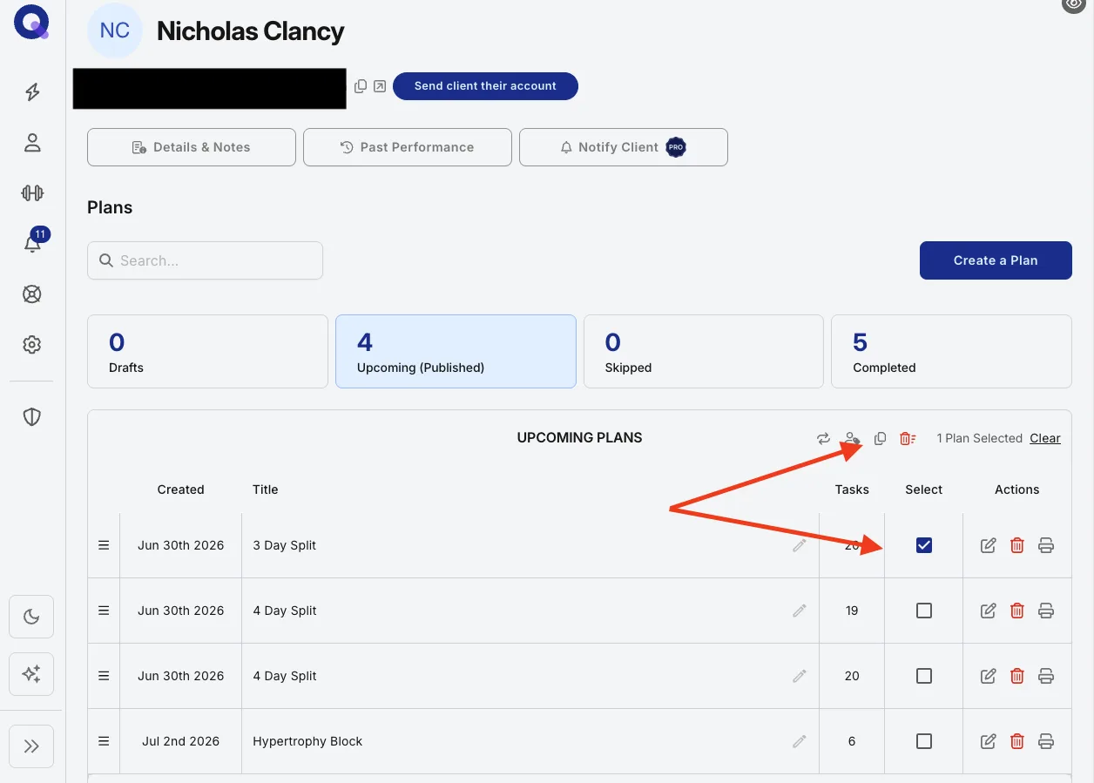Click the 1 Plan Selected text

[979, 438]
